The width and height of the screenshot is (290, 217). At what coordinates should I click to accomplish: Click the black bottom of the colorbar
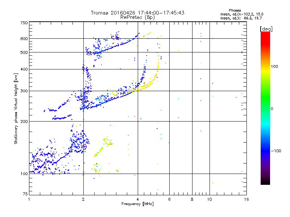(265, 182)
